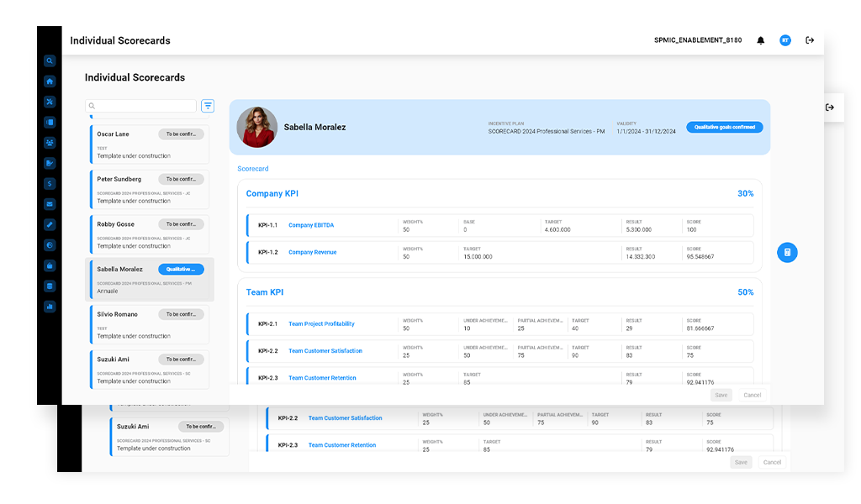
Task: Open the people group sidebar icon
Action: 50,143
